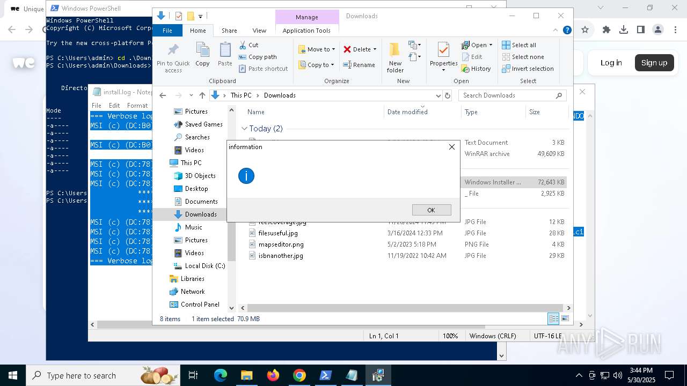687x386 pixels.
Task: Collapse the ribbon with the chevron
Action: pyautogui.click(x=557, y=31)
